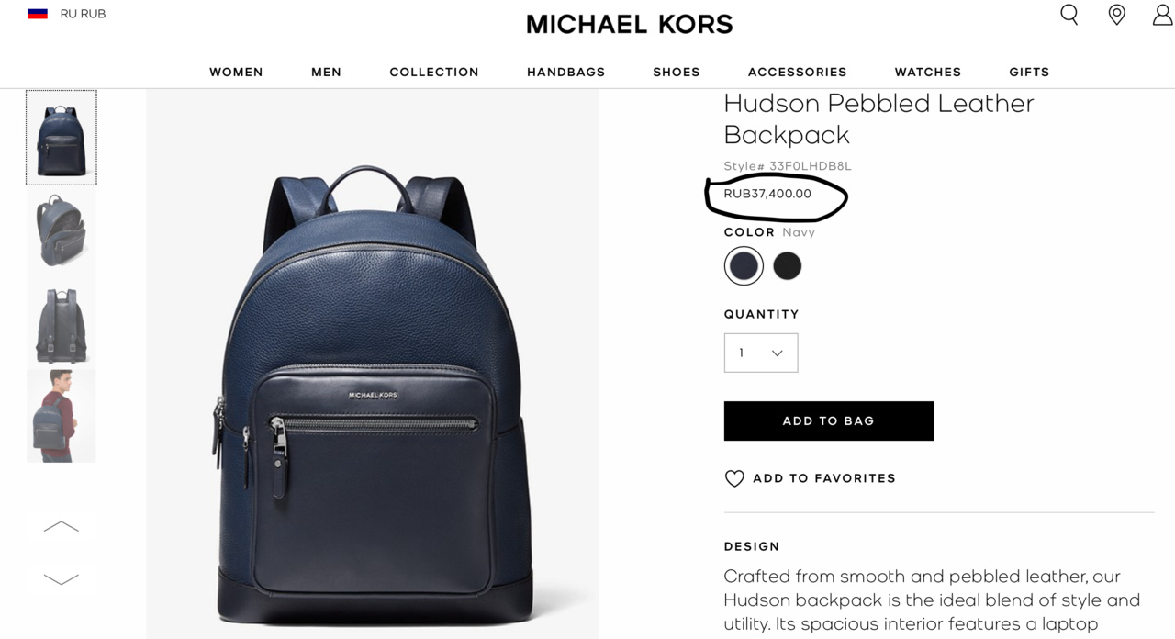The image size is (1175, 639).
Task: Click the up arrow in thumbnail carousel
Action: (62, 526)
